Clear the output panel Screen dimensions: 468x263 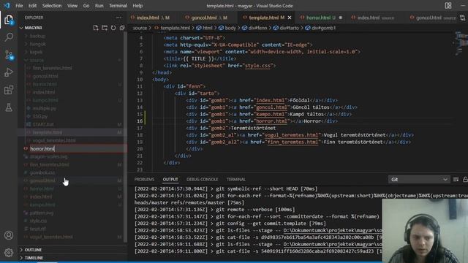pos(456,180)
